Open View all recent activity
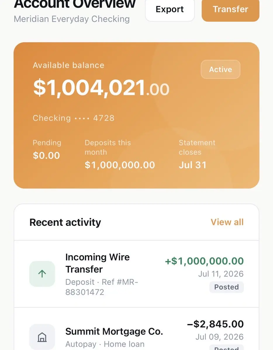The height and width of the screenshot is (350, 273). [227, 222]
